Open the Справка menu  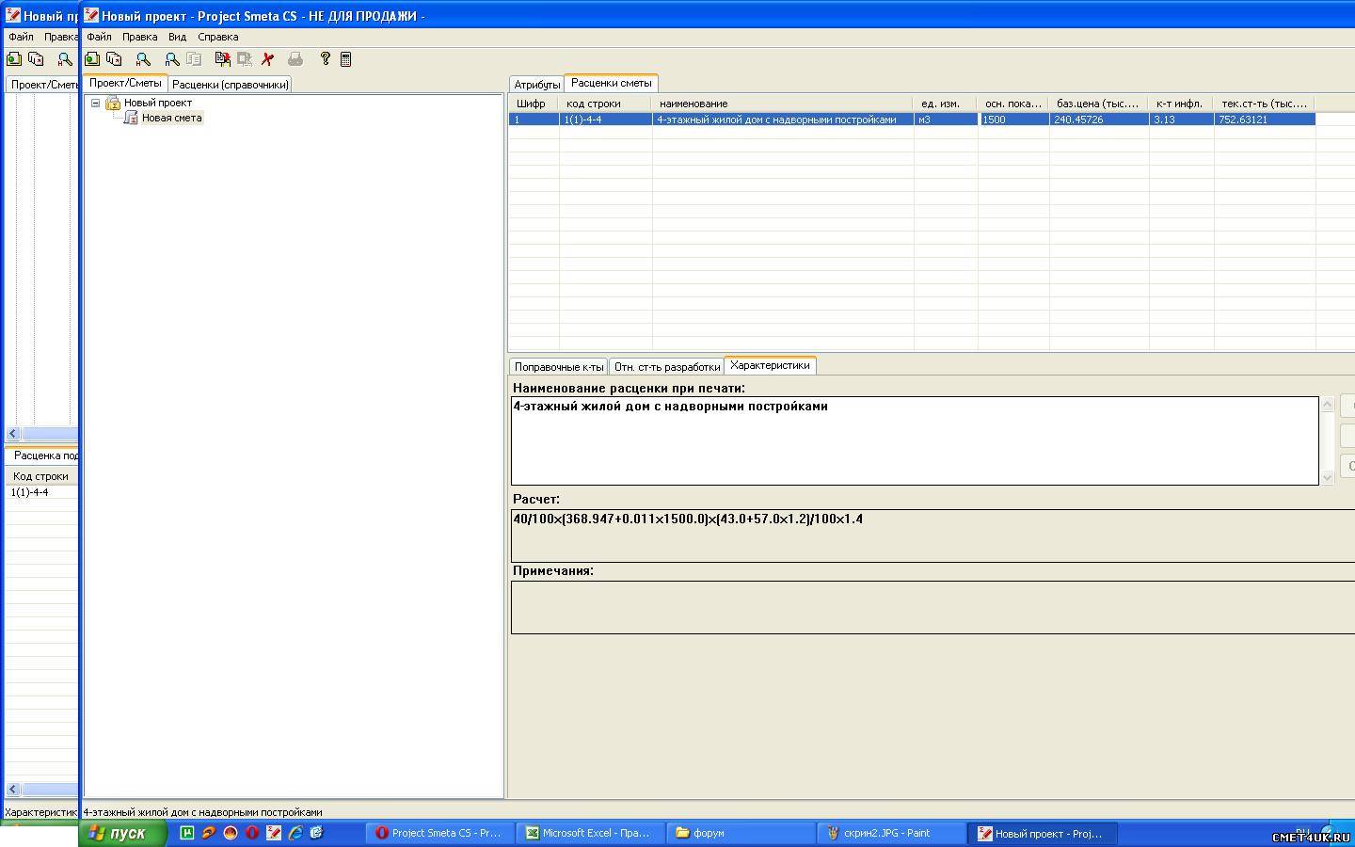click(218, 37)
